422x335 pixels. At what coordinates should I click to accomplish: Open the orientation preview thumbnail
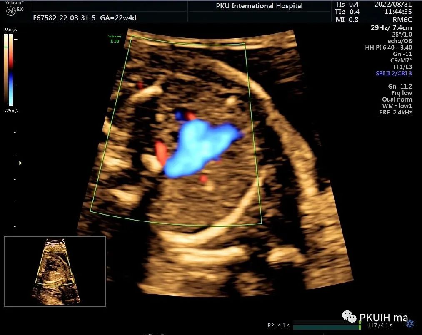[55, 271]
